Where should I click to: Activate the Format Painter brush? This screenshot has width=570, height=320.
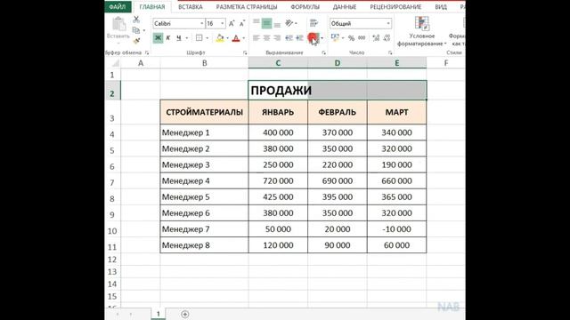point(136,41)
